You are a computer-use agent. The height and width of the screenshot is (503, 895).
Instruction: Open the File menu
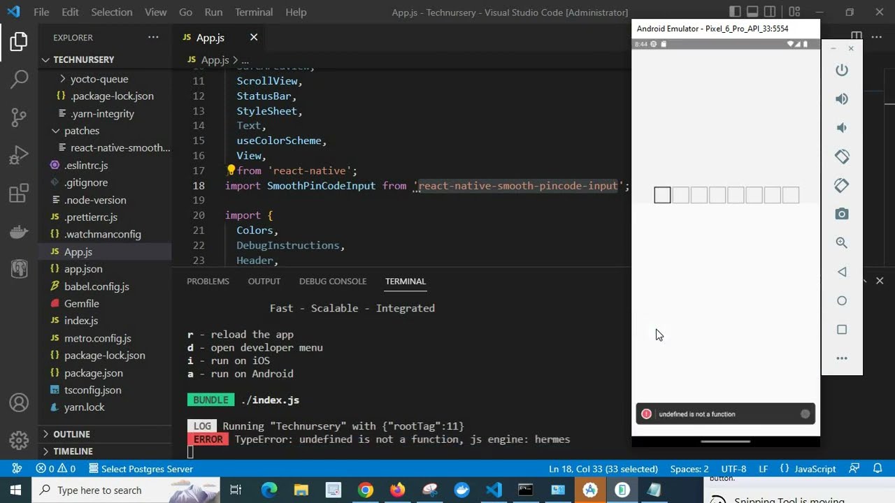pos(41,12)
